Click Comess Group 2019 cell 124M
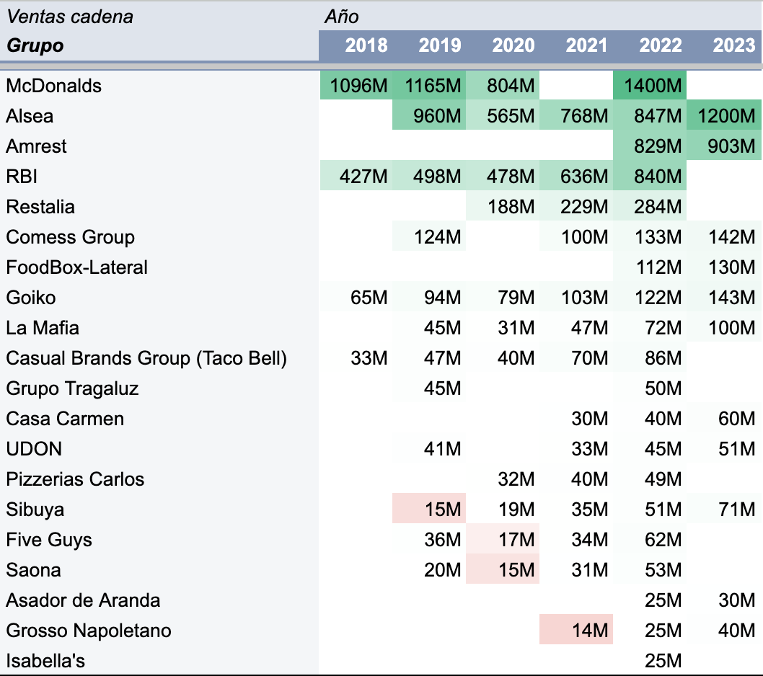763x676 pixels. pyautogui.click(x=429, y=237)
